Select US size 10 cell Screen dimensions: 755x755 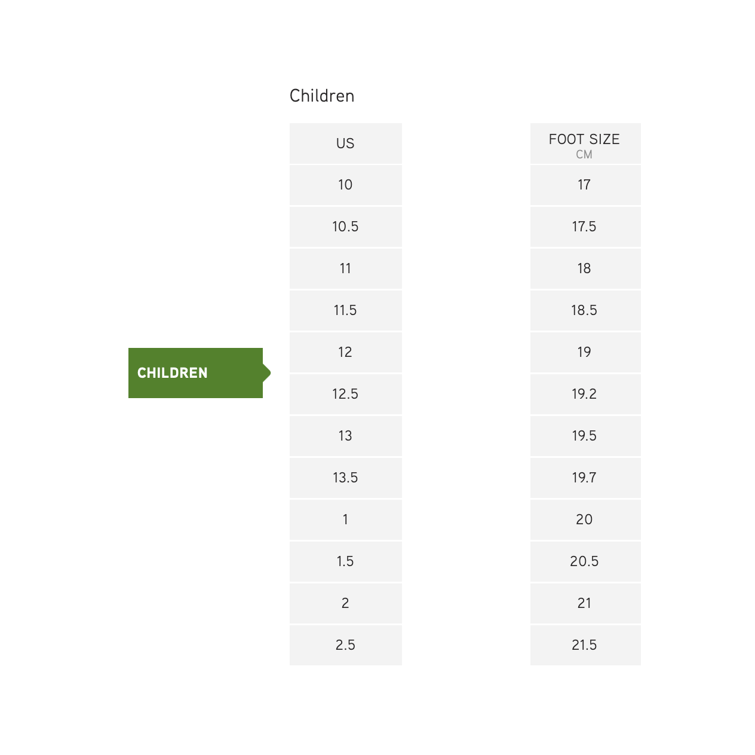pos(345,185)
